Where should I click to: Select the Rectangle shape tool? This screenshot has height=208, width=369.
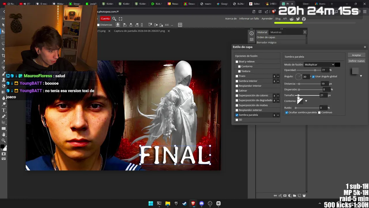[3, 129]
